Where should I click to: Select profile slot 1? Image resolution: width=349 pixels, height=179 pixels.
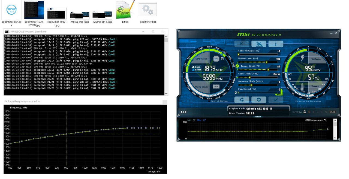pos(309,112)
